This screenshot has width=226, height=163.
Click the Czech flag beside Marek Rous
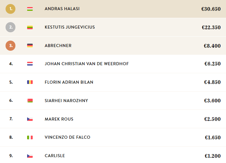(x=30, y=119)
